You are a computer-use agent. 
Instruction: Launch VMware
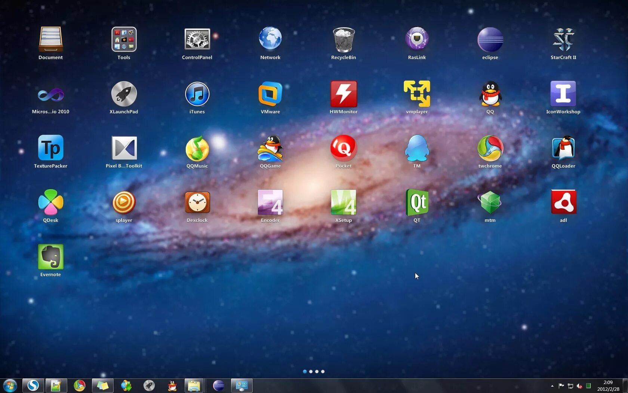[270, 94]
